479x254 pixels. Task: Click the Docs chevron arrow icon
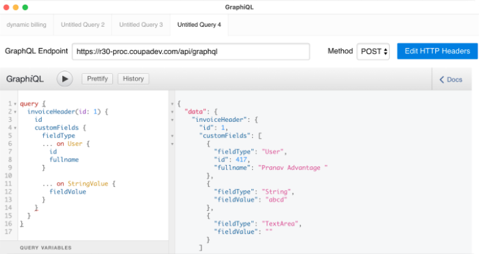click(441, 79)
